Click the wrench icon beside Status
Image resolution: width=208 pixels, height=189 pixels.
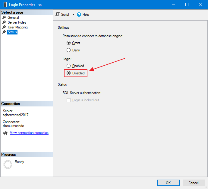4,32
